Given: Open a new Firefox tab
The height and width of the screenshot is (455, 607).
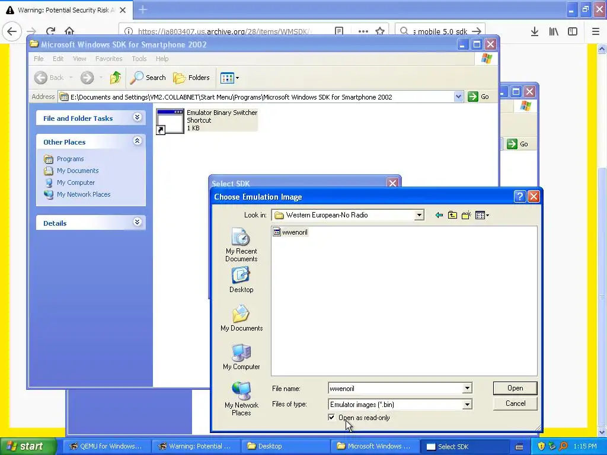Looking at the screenshot, I should 143,9.
